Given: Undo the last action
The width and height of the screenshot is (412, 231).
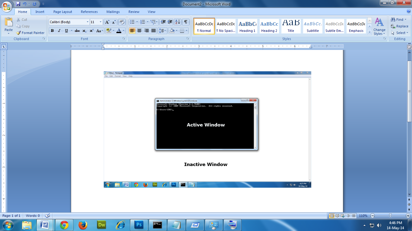Looking at the screenshot, I should (x=25, y=4).
